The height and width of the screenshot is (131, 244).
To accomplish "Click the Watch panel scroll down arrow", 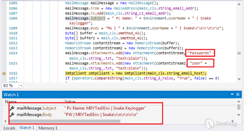I will pyautogui.click(x=239, y=115).
